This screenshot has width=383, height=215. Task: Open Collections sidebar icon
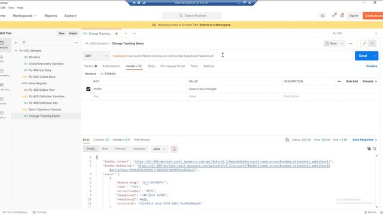click(2, 45)
